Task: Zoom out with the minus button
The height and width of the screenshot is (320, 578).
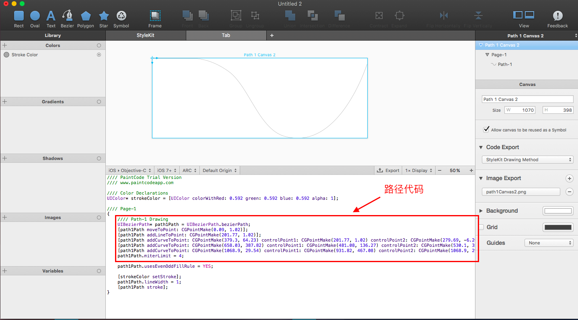Action: [440, 170]
